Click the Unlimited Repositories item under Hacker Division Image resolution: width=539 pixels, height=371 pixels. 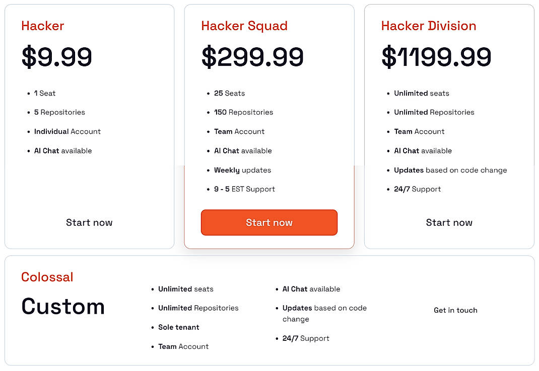(x=435, y=112)
